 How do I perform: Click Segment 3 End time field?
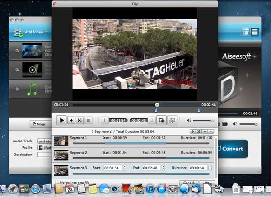tap(152, 168)
